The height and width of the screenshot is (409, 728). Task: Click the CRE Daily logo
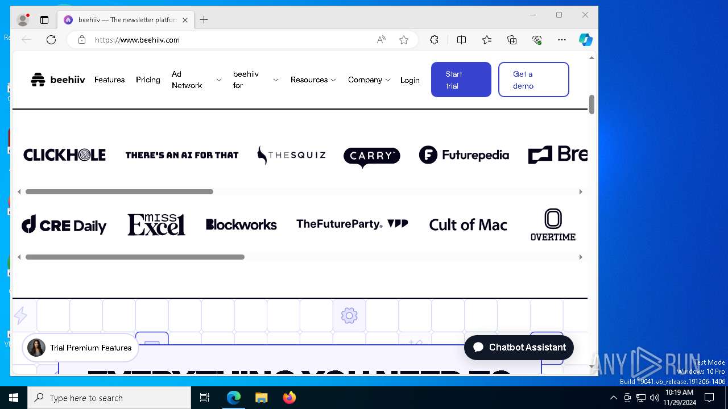(64, 225)
